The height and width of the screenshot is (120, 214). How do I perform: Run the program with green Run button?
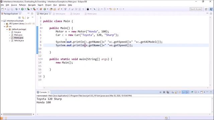click(22, 9)
